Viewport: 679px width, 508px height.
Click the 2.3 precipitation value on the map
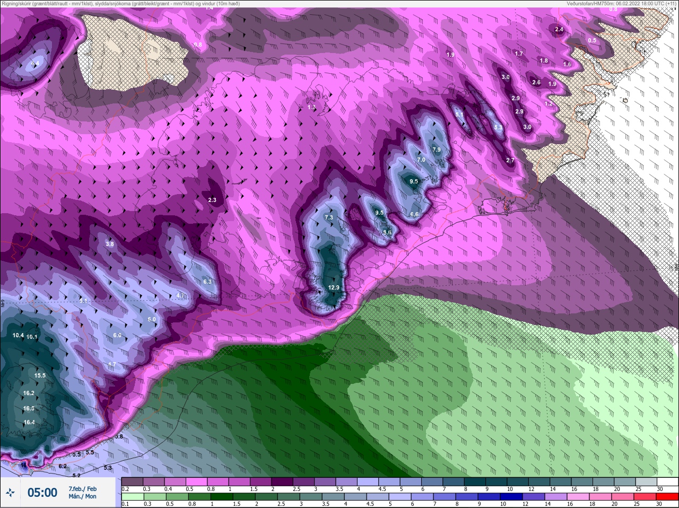click(212, 200)
